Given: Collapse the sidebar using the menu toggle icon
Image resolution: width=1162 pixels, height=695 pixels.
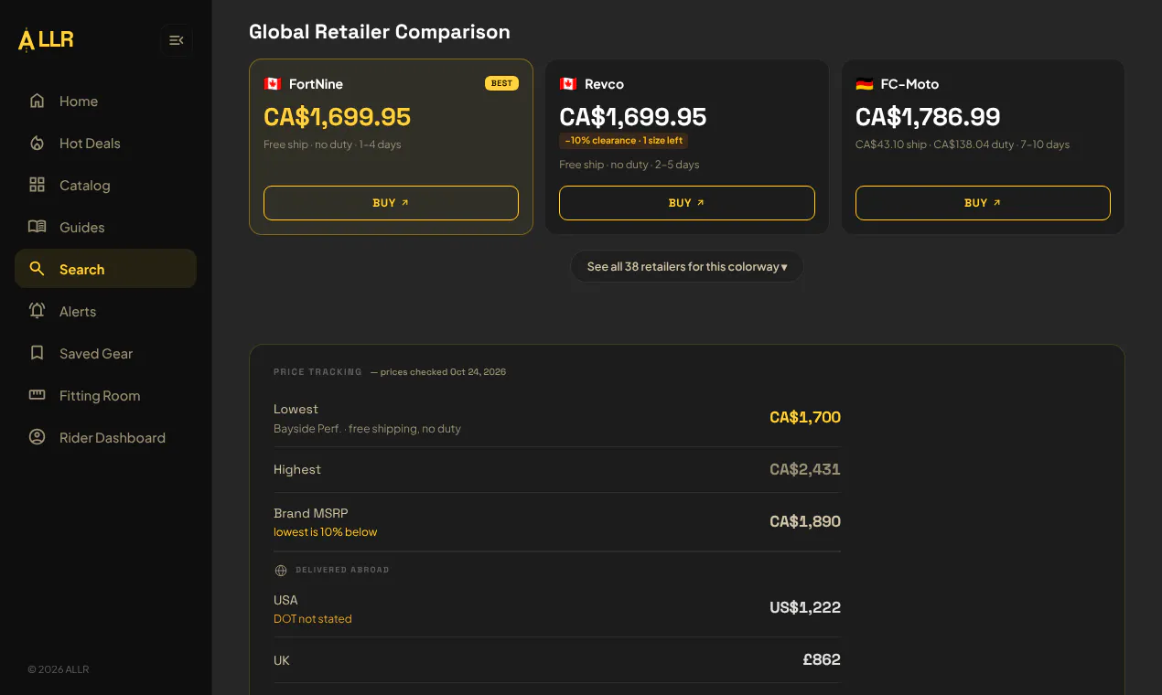Looking at the screenshot, I should (177, 40).
